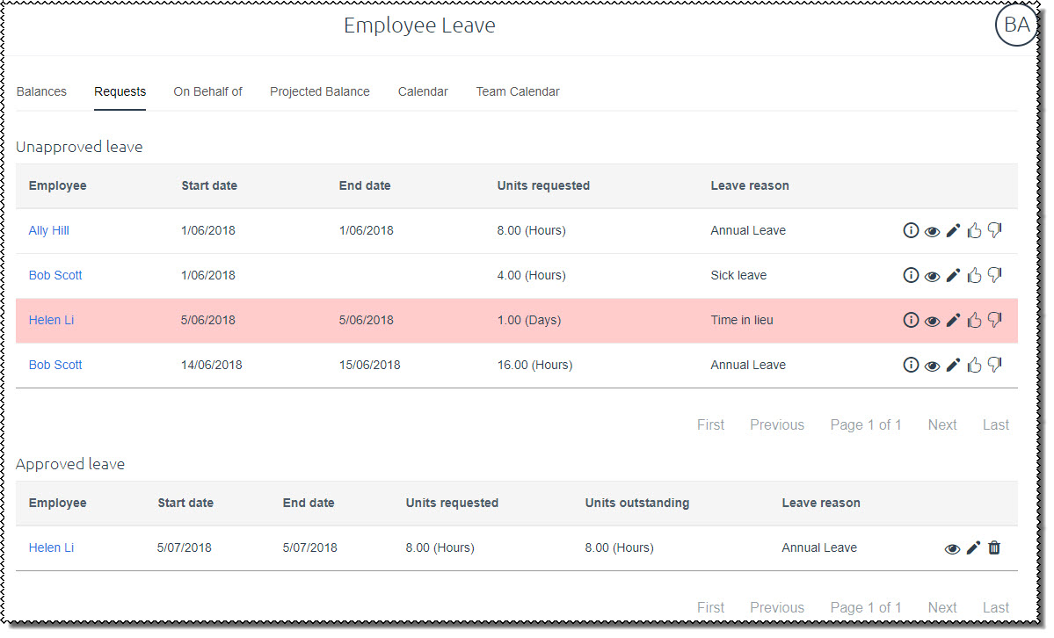Edit Helen Li's Time in lieu request
Image resolution: width=1054 pixels, height=638 pixels.
pyautogui.click(x=953, y=320)
